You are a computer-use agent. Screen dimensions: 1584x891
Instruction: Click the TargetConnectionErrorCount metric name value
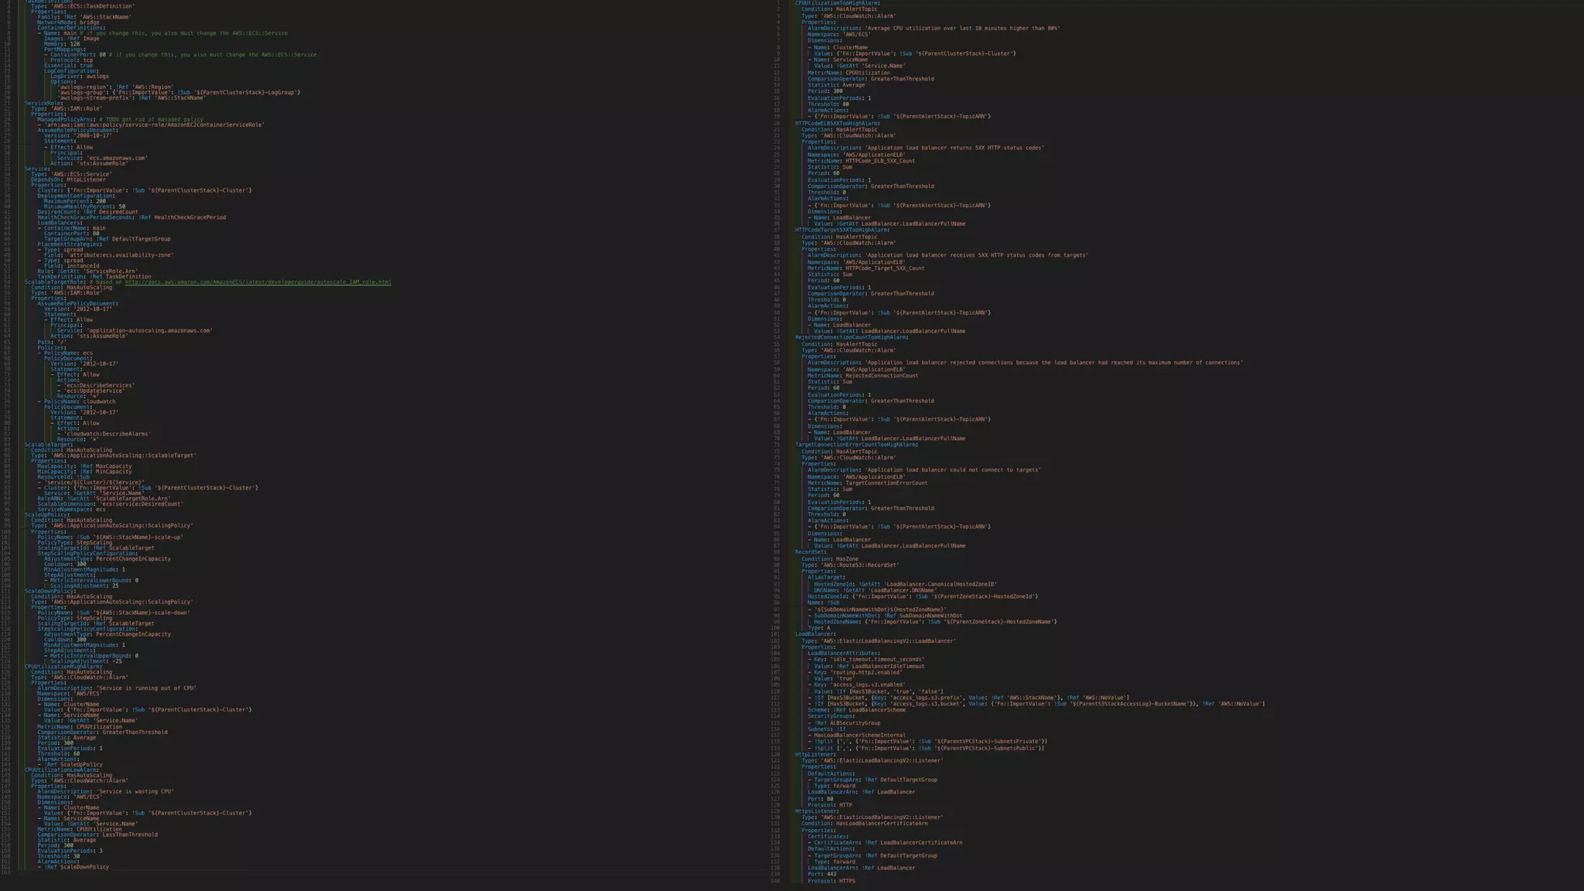(x=886, y=483)
